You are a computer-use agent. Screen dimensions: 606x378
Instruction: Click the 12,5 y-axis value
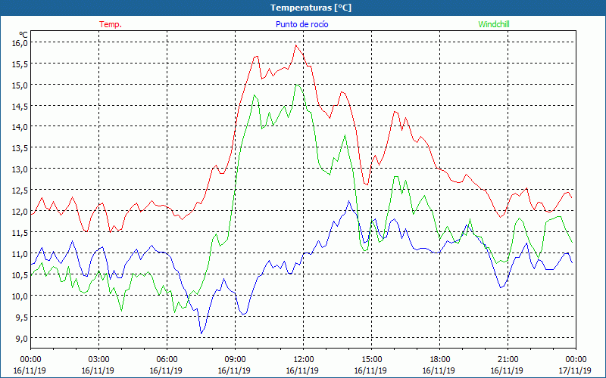20,190
